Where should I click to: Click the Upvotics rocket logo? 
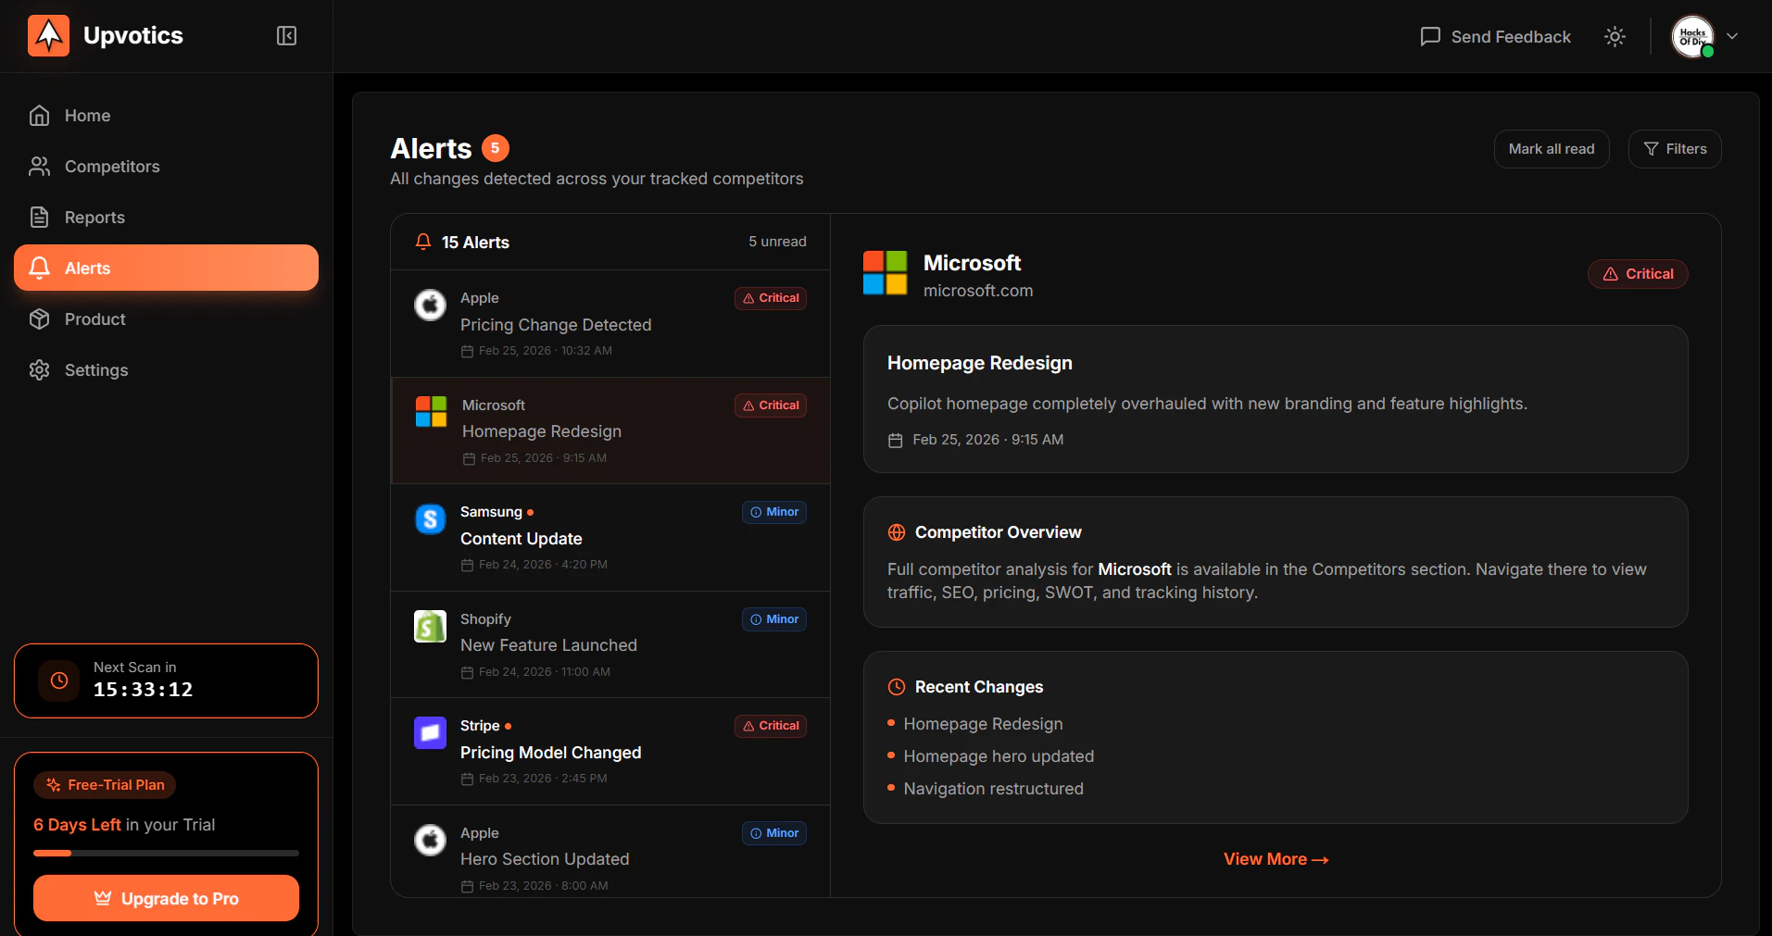(48, 35)
